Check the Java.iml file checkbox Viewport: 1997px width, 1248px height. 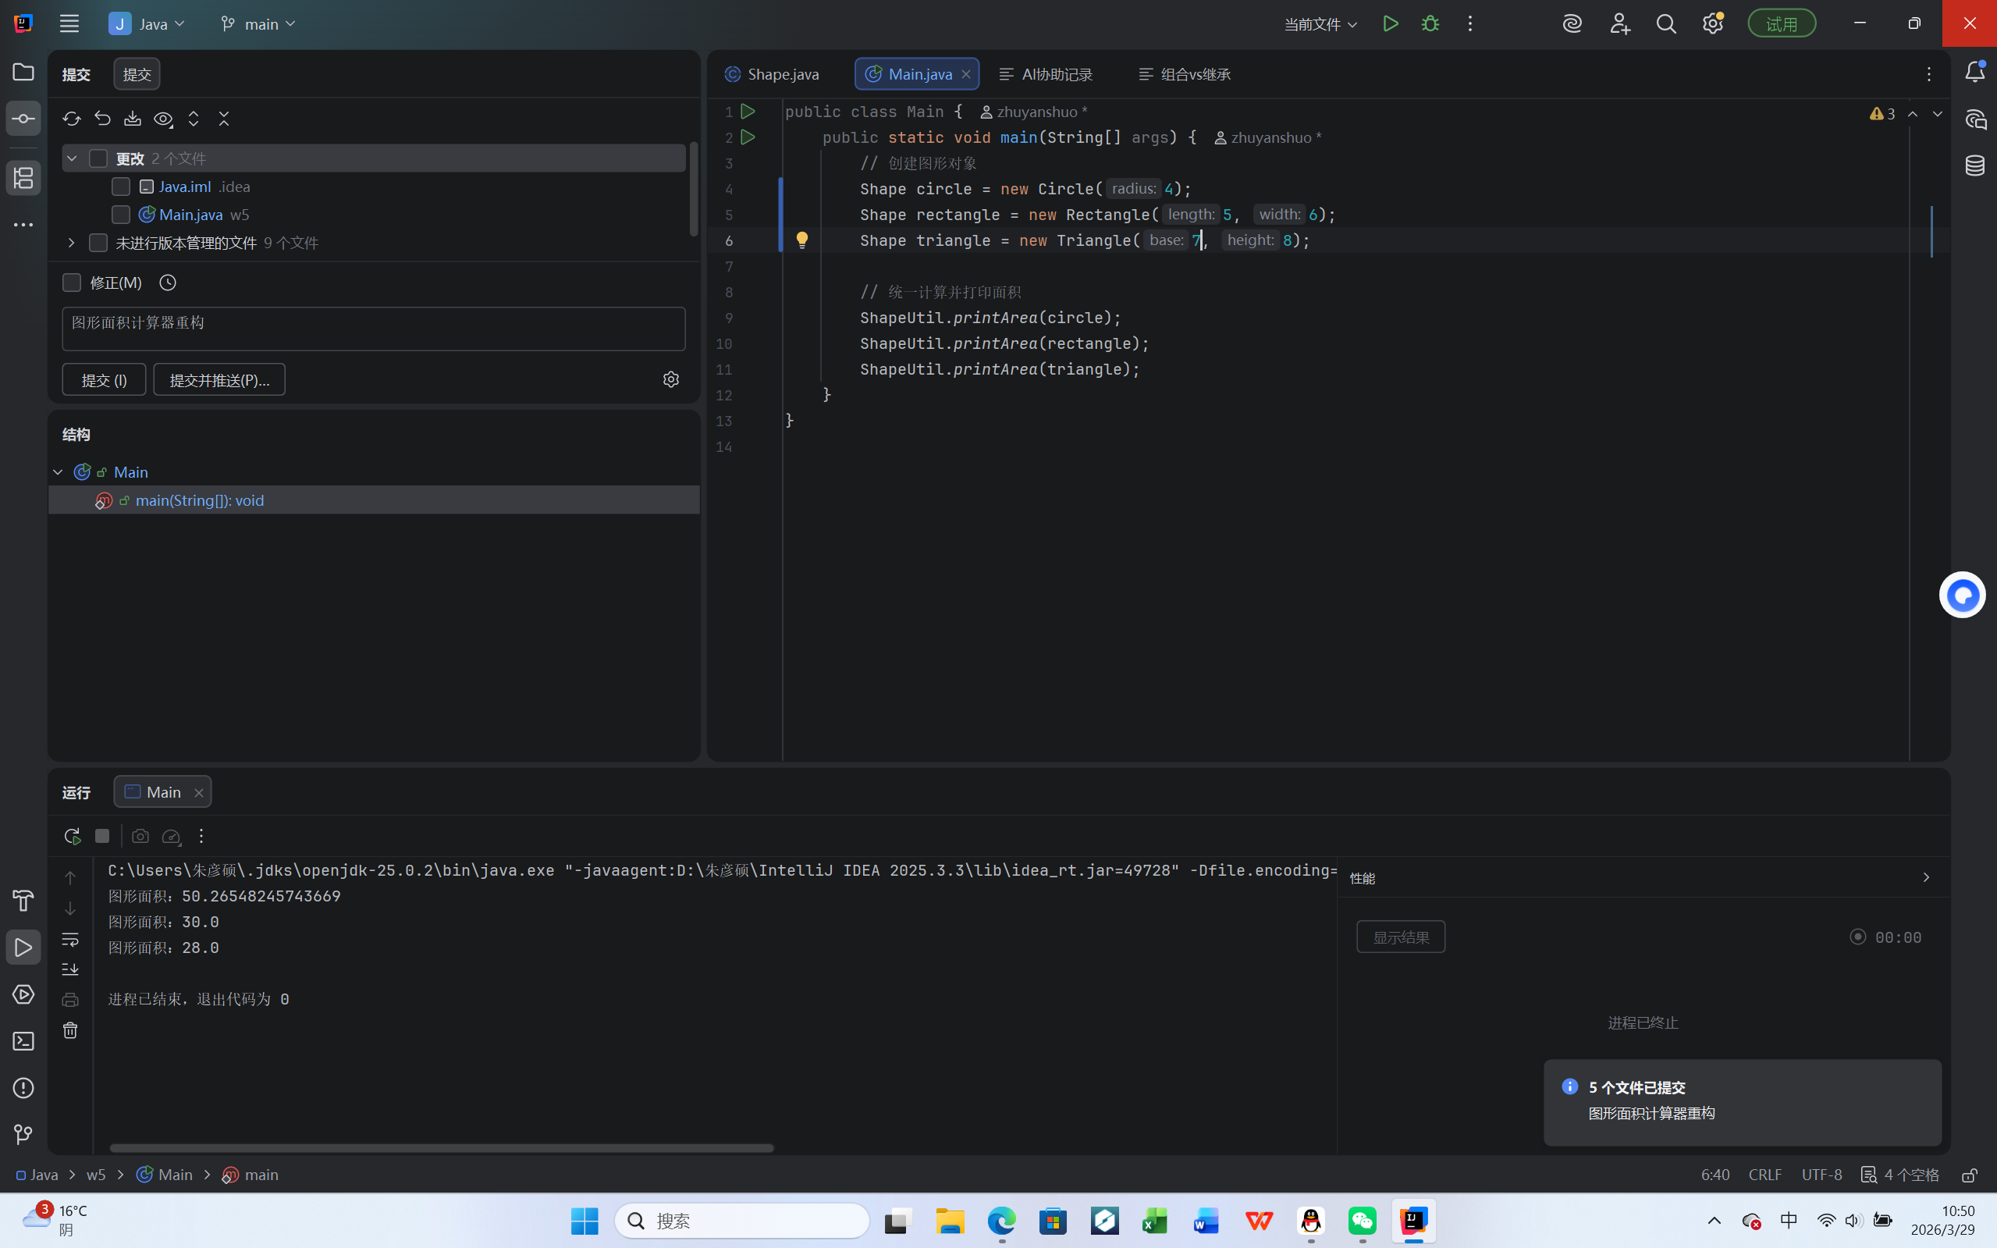pyautogui.click(x=121, y=187)
